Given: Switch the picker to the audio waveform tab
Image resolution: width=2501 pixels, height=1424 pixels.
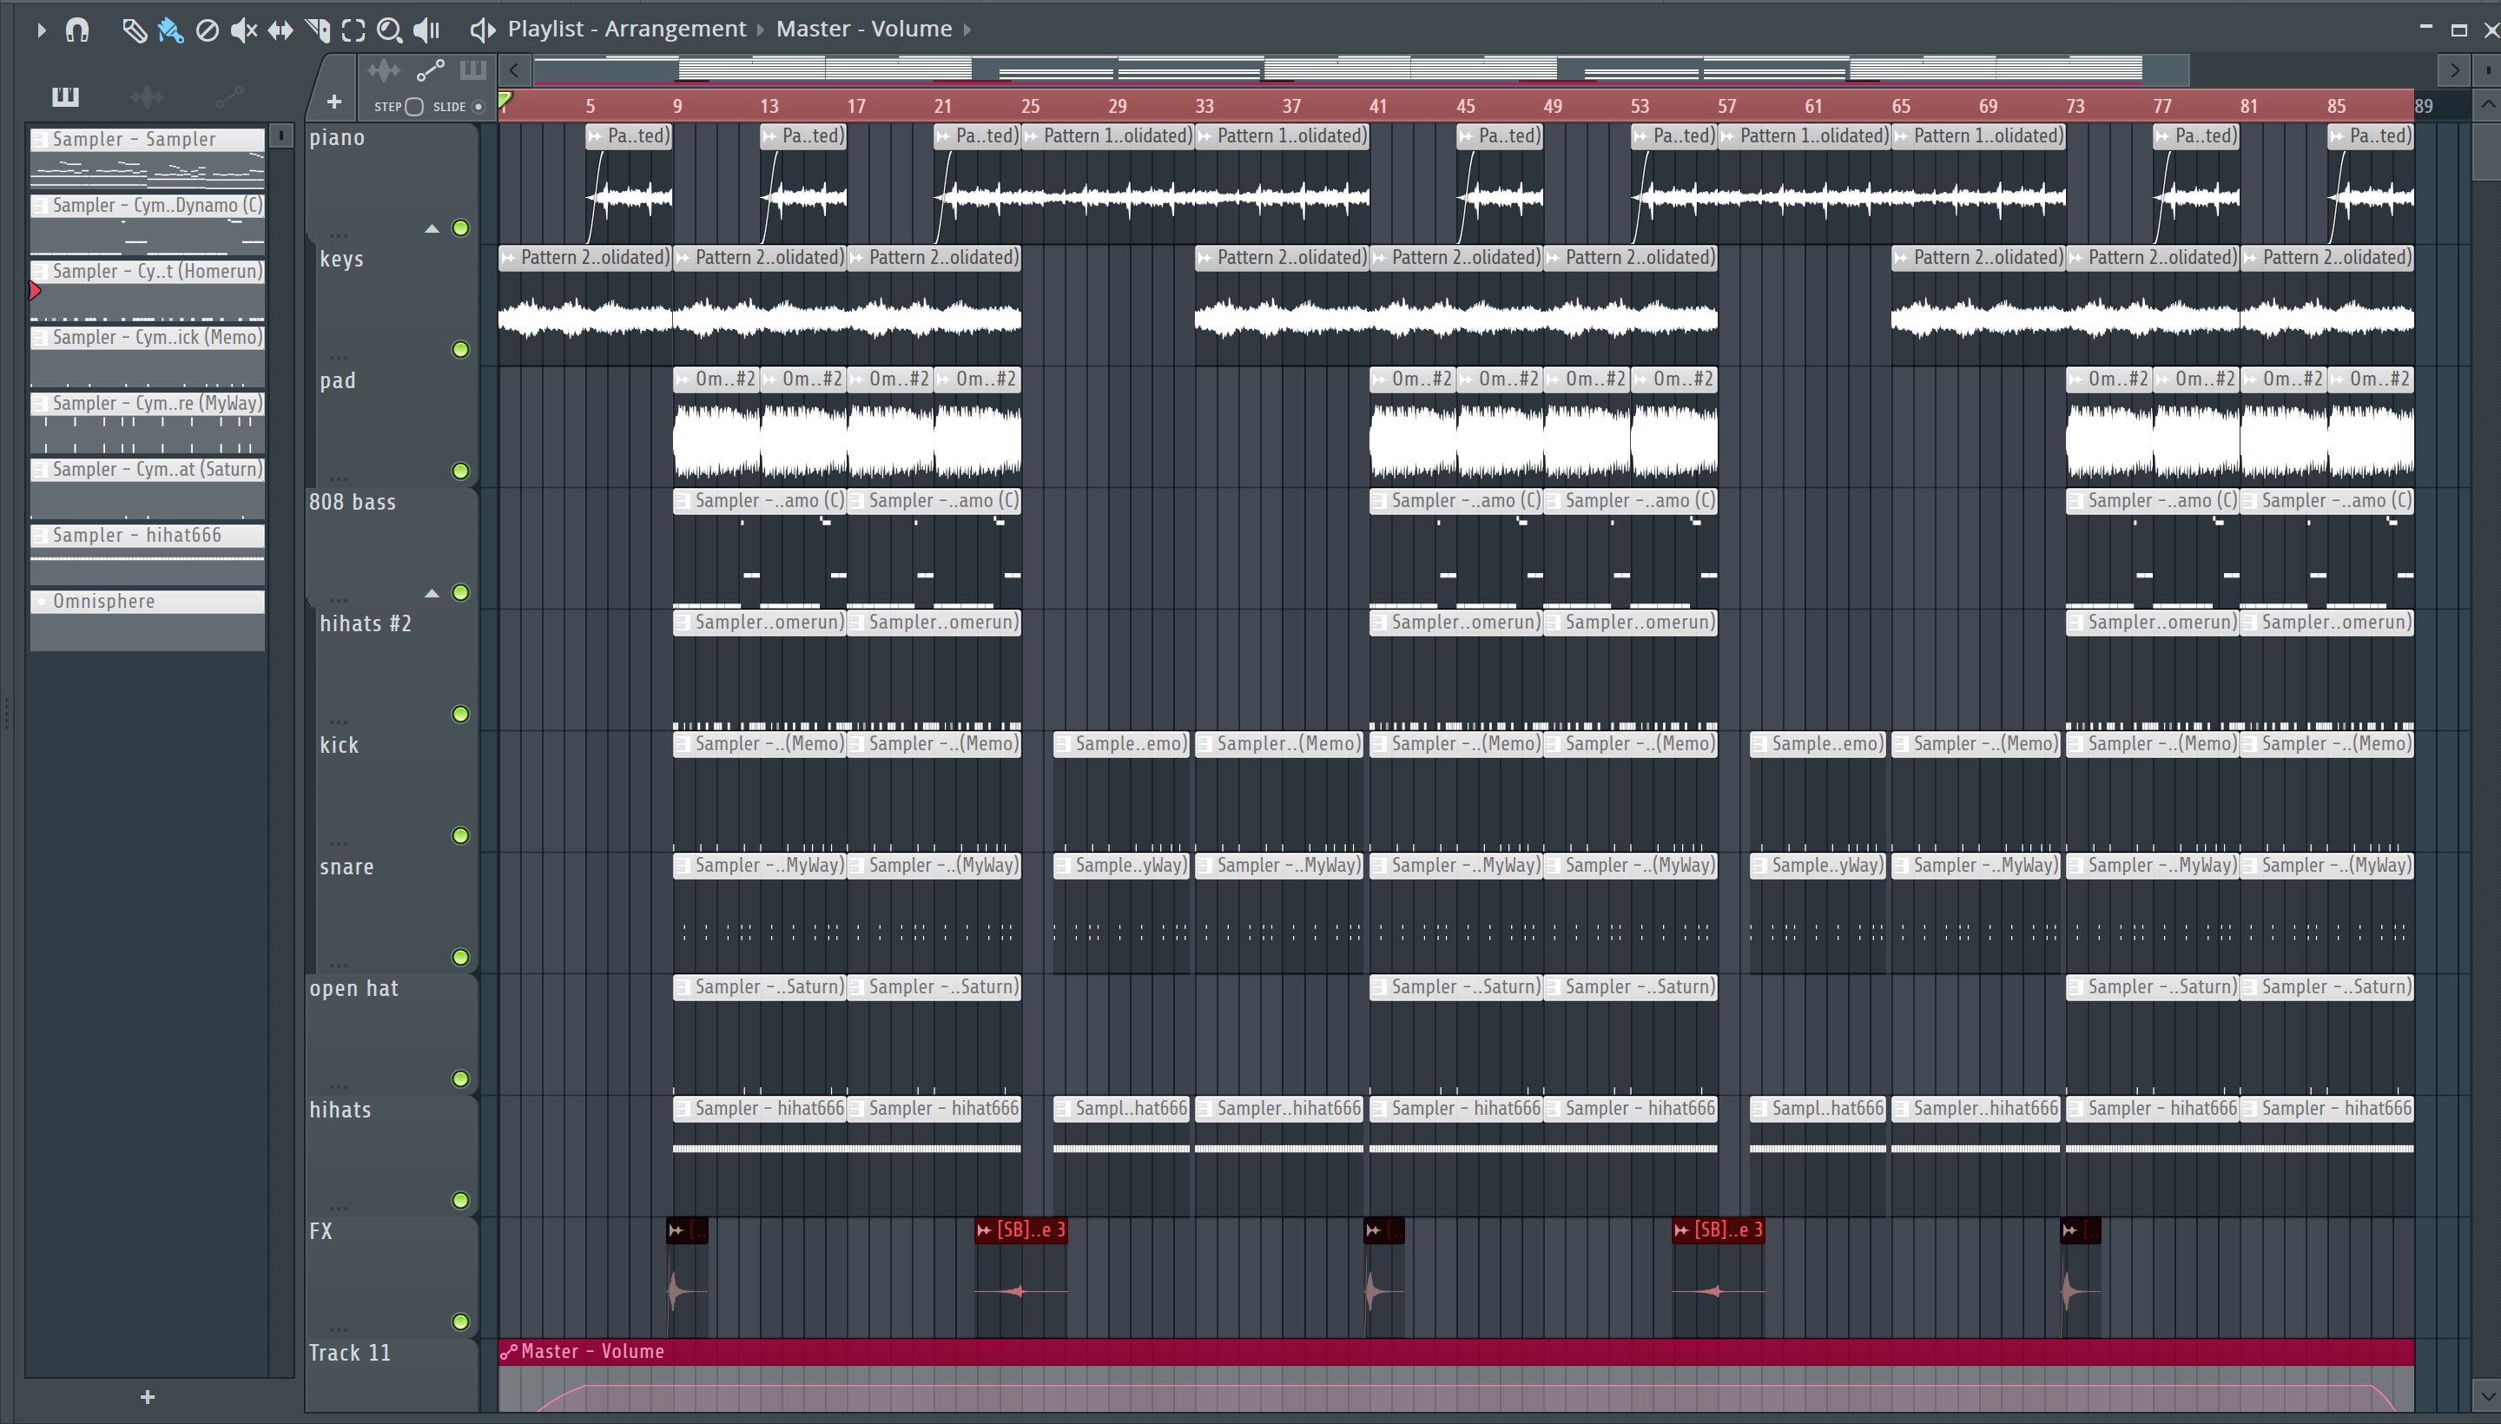Looking at the screenshot, I should point(147,96).
